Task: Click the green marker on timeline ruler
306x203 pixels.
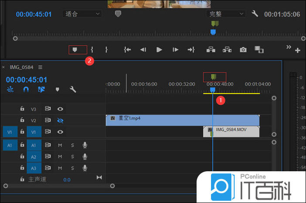Action: coord(214,77)
